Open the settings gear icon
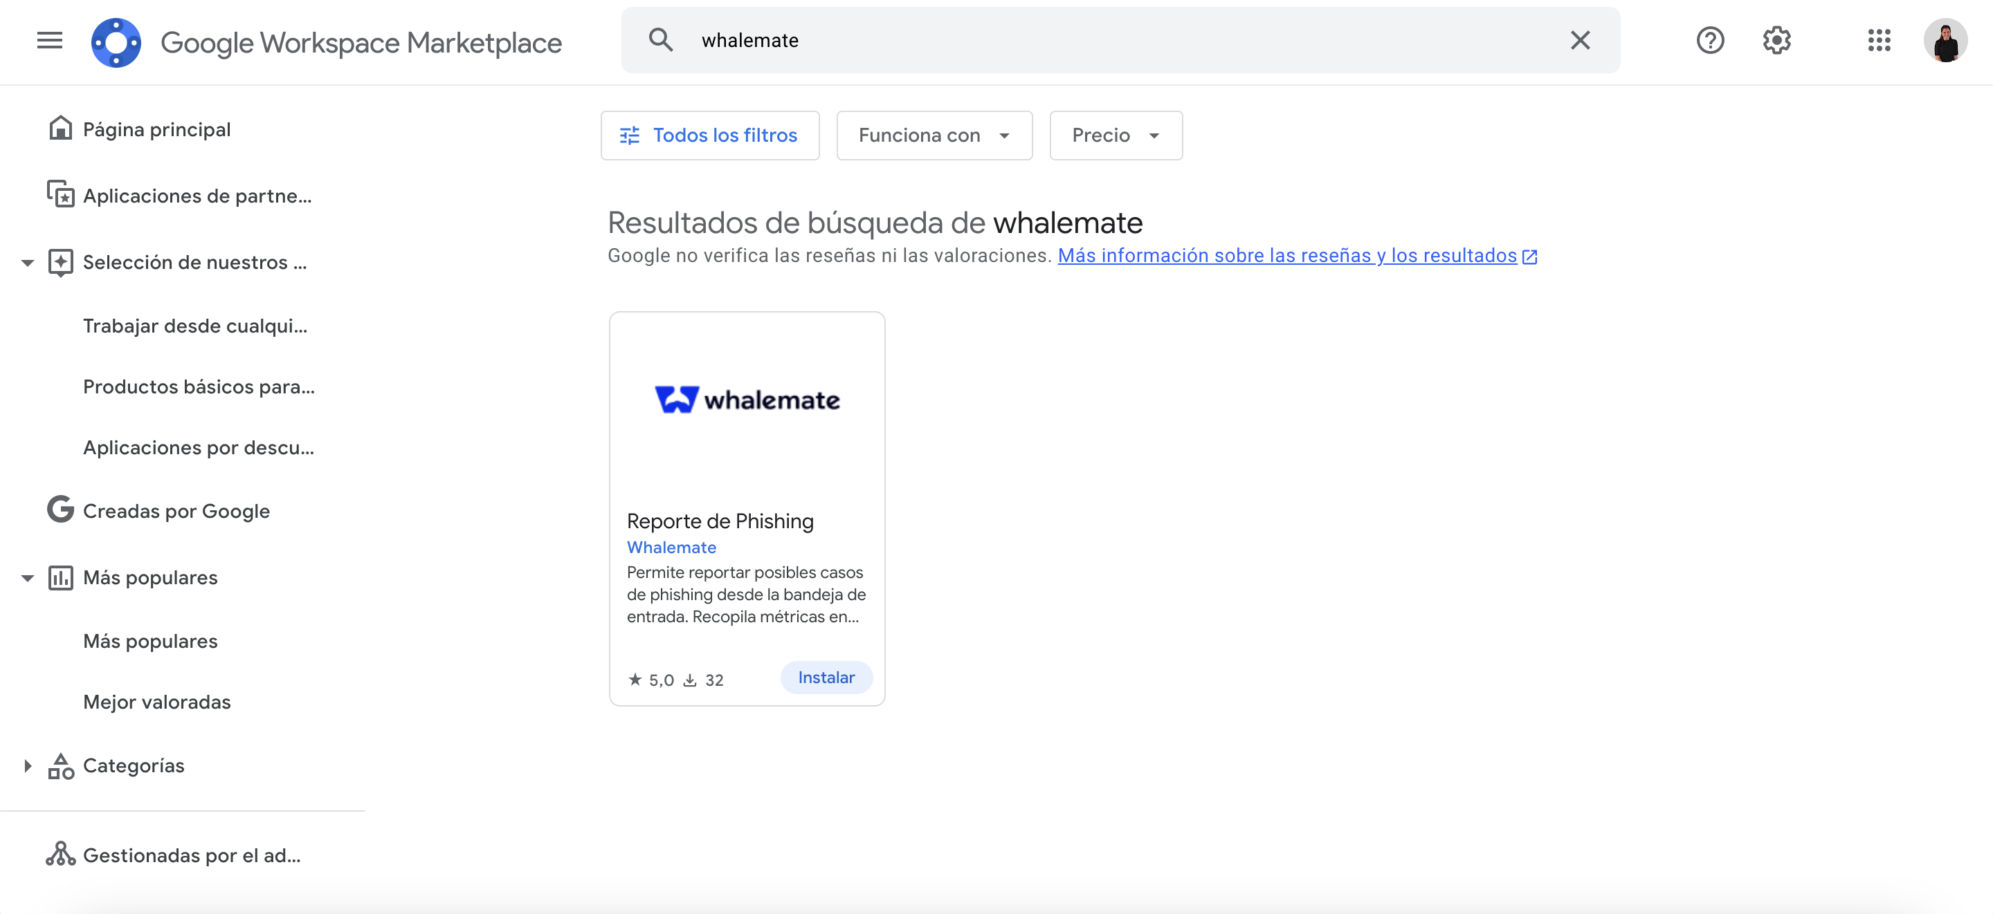Viewport: 1993px width, 914px height. (x=1776, y=40)
